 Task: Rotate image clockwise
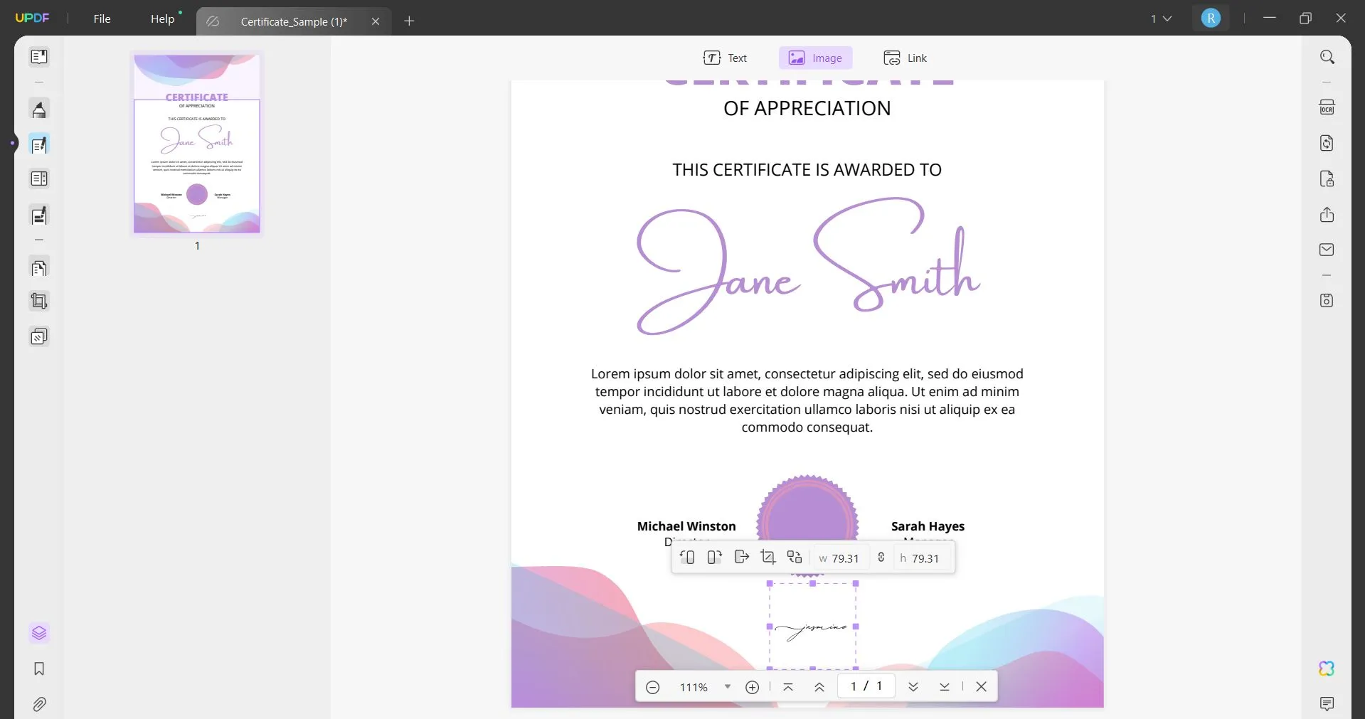point(714,558)
